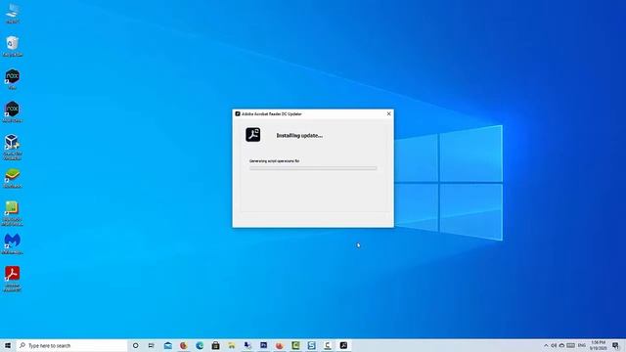Open Cortana from the taskbar
This screenshot has width=626, height=352.
[x=135, y=345]
